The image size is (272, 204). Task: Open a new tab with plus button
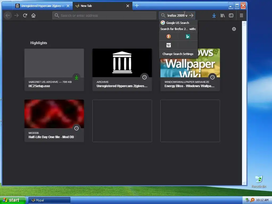(x=137, y=6)
